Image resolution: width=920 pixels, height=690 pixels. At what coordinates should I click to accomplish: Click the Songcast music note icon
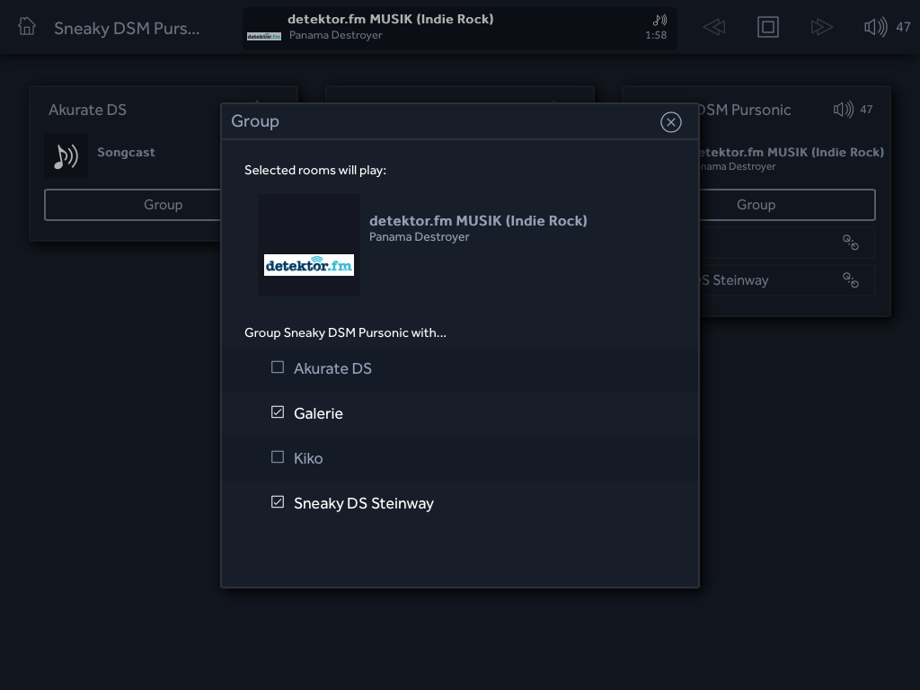[66, 155]
